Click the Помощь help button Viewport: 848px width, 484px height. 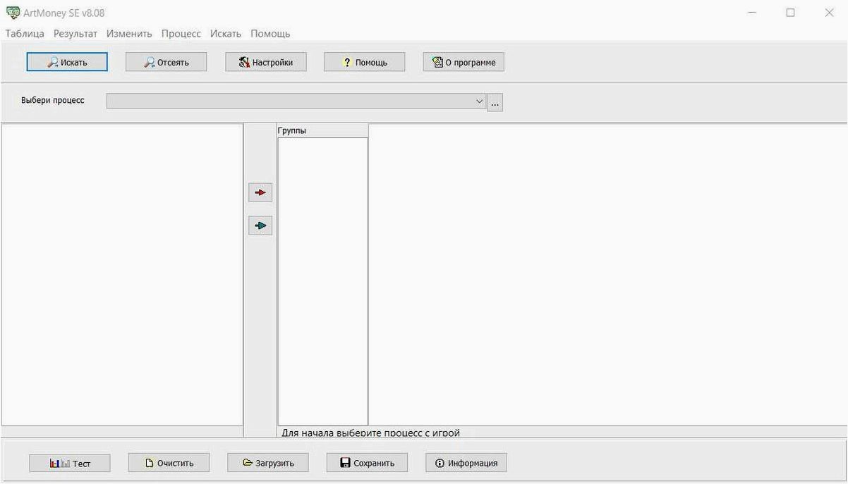[x=365, y=62]
